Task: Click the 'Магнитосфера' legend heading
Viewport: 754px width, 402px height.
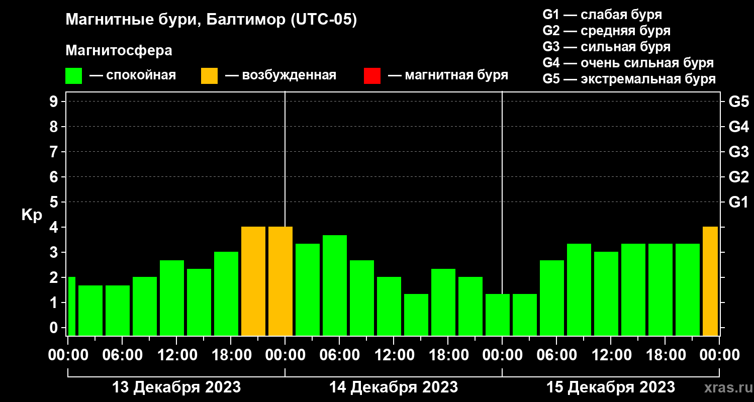Action: click(x=119, y=51)
